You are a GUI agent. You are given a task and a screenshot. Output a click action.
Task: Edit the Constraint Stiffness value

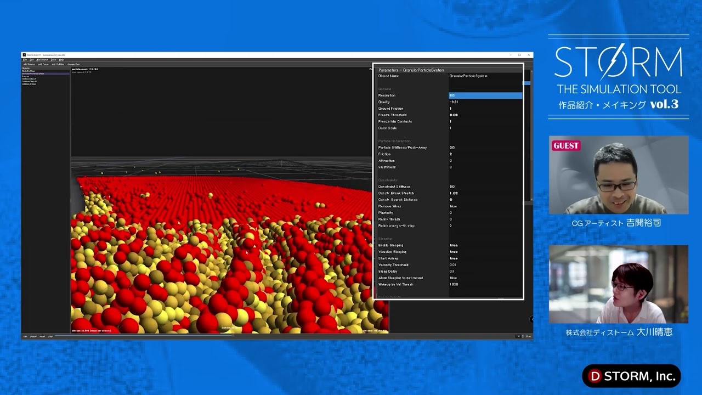485,187
